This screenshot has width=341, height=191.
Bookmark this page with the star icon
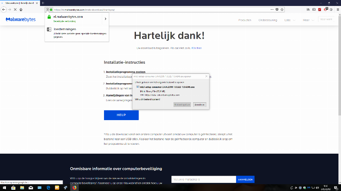[x=282, y=9]
